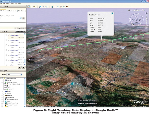Click zoom-in icon above the zoom slider
The height and width of the screenshot is (116, 149).
tap(147, 13)
